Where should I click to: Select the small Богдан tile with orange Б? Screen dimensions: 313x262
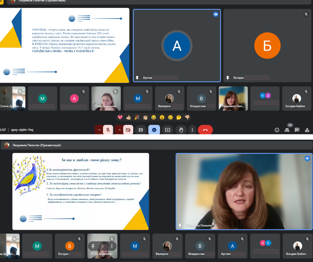pos(70,246)
